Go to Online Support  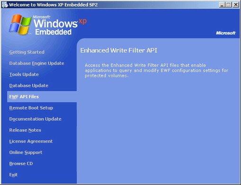click(26, 152)
